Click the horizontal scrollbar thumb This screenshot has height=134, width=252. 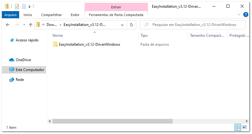coord(112,121)
